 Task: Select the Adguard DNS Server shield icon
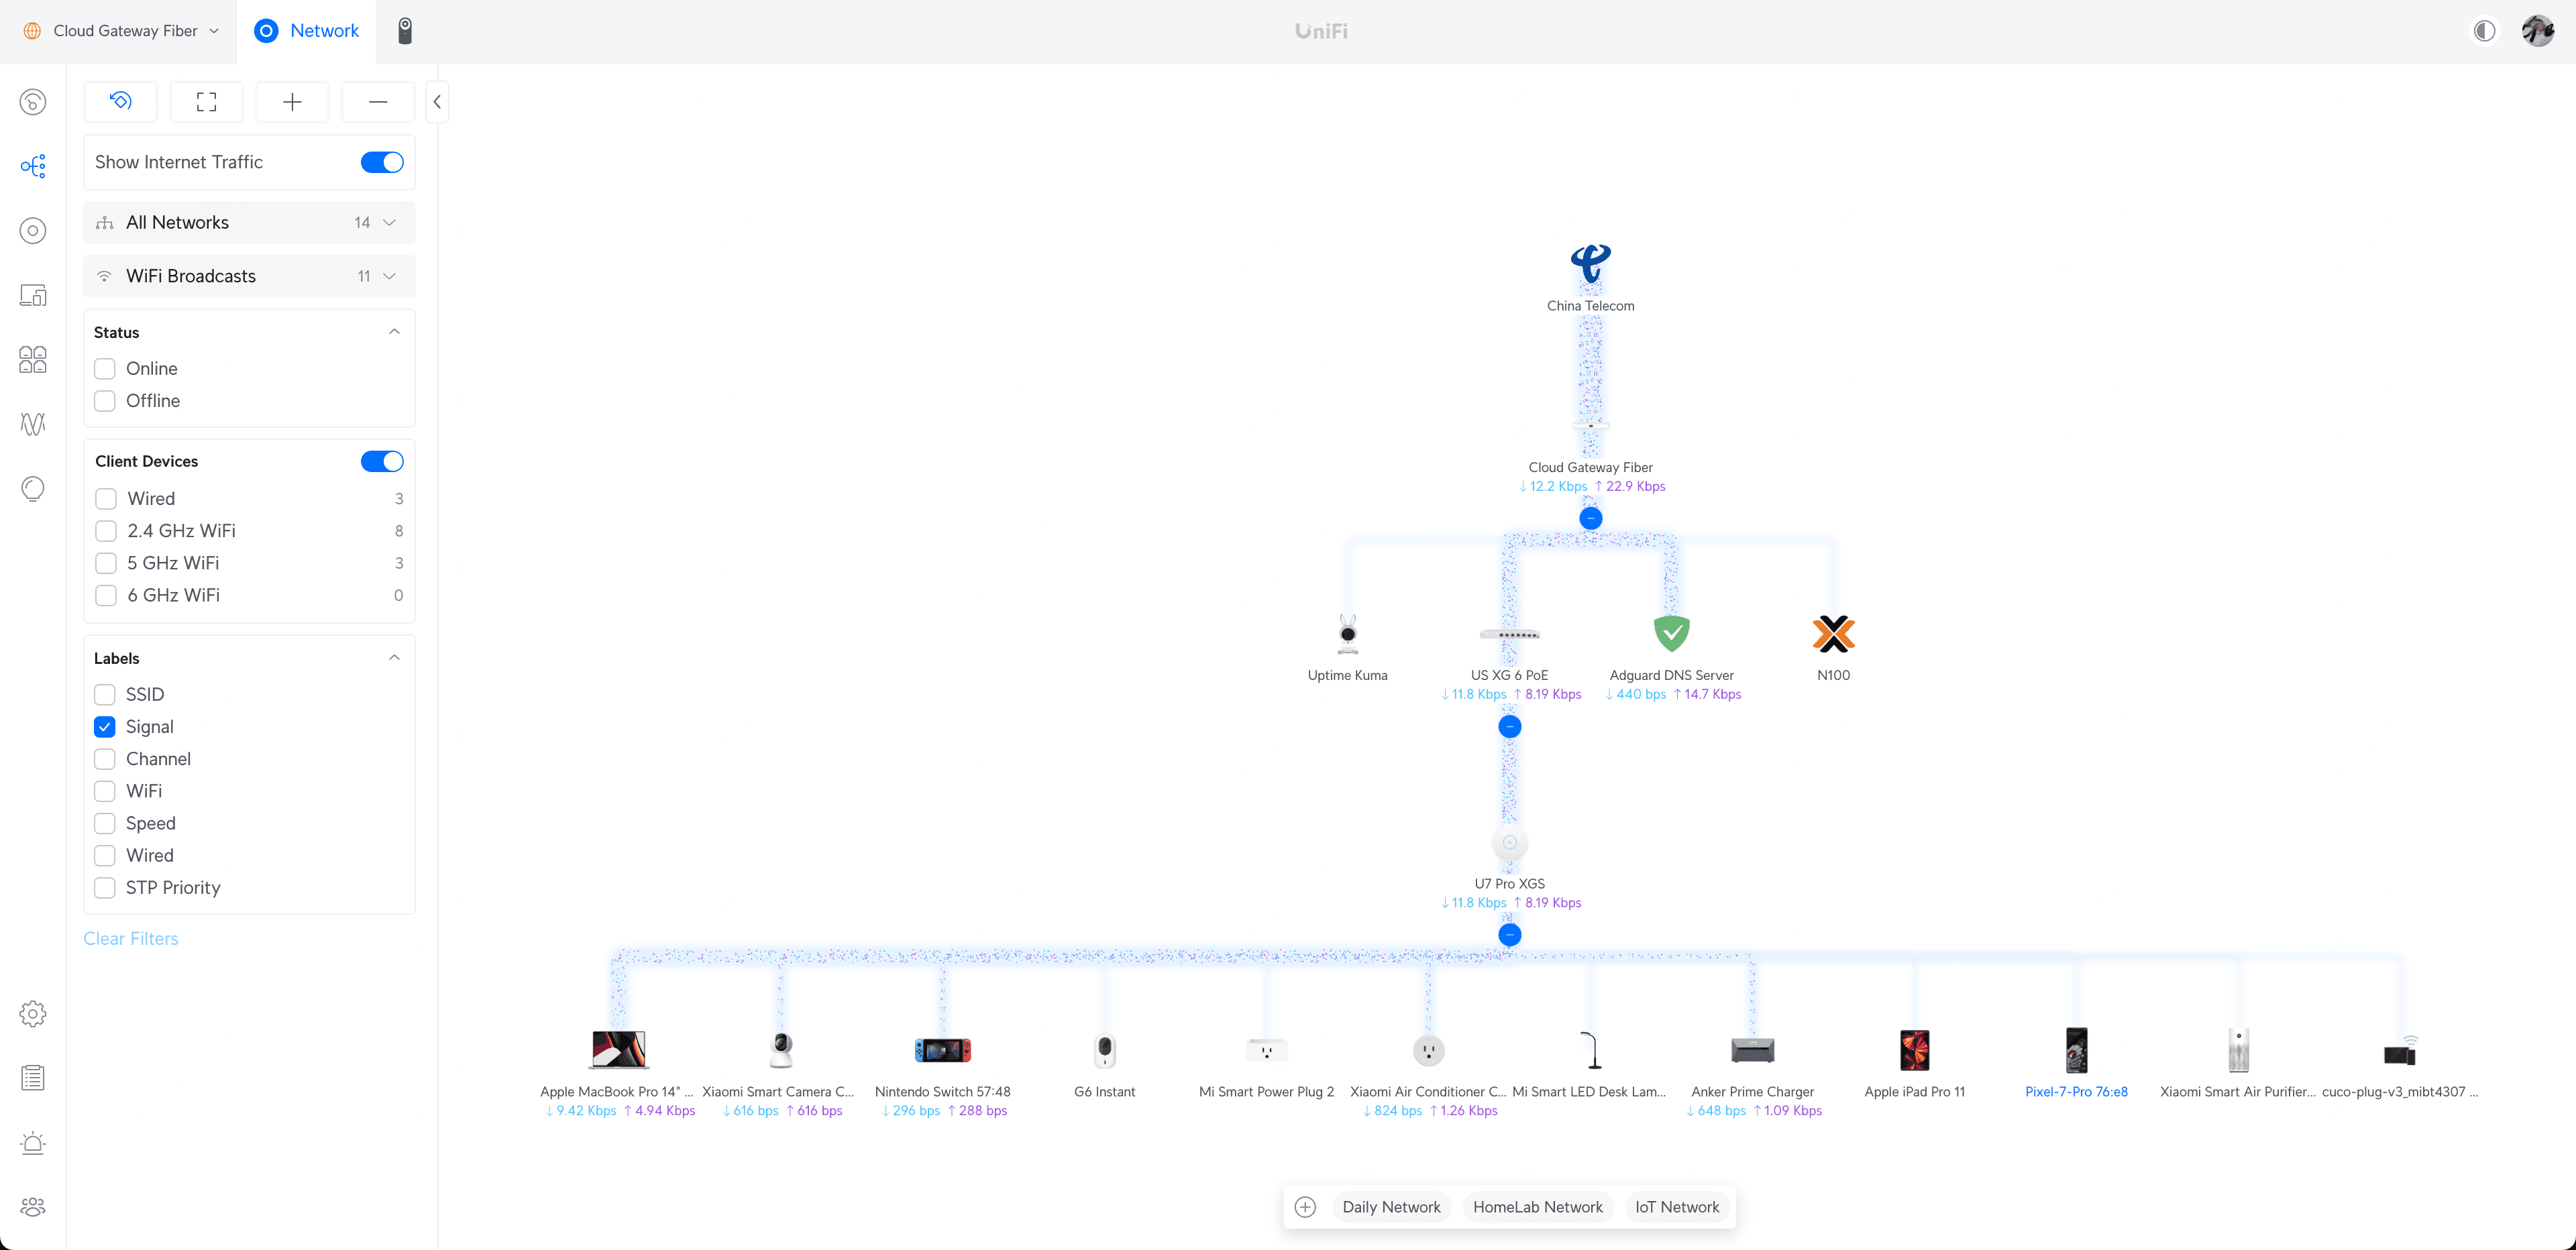1672,633
